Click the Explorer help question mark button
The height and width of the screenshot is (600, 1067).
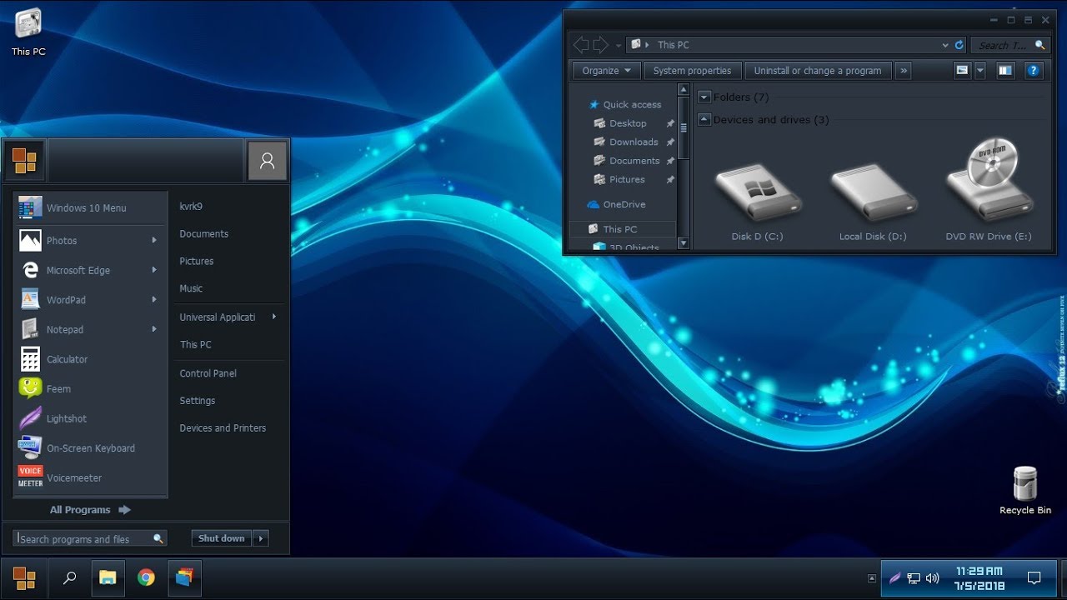1034,71
